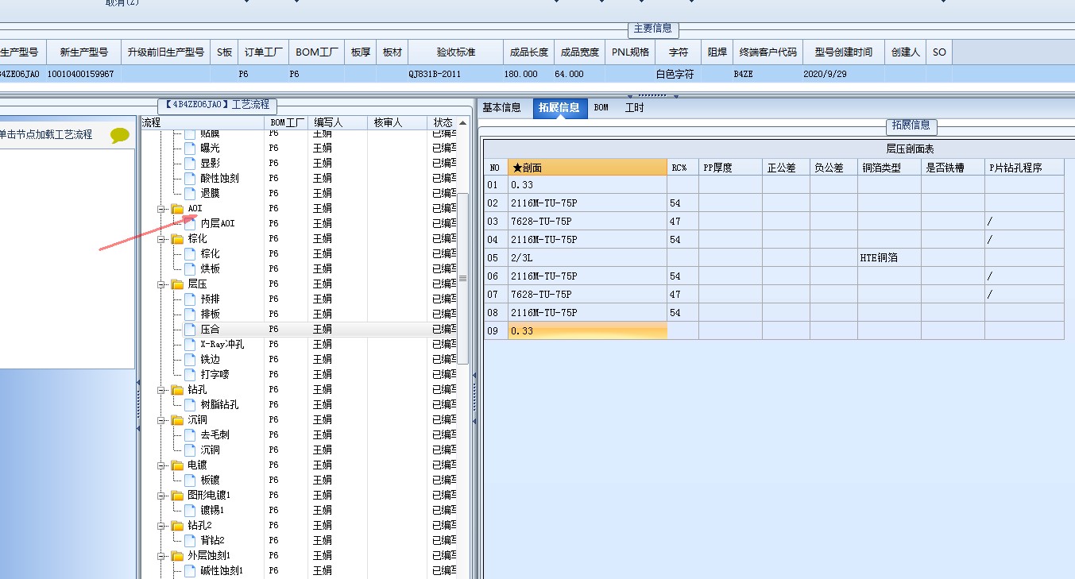The image size is (1075, 579).
Task: Click the AOI folder icon
Action: 177,208
